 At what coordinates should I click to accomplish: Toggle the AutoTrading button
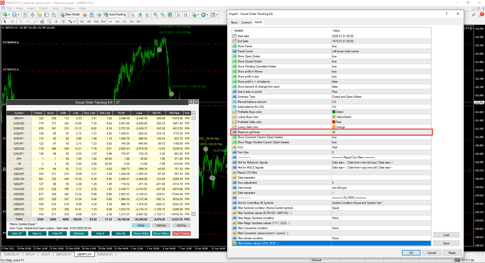[115, 15]
